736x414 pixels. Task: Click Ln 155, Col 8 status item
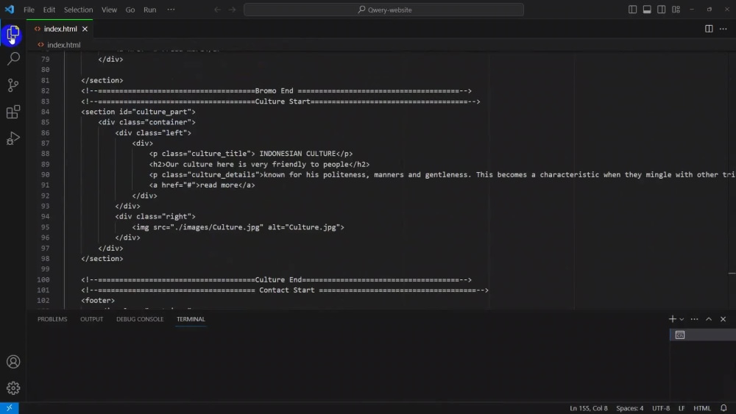(x=588, y=408)
